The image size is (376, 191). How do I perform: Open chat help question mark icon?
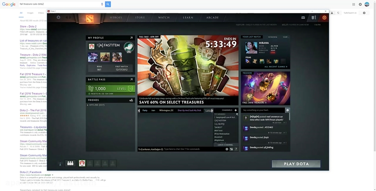click(x=236, y=149)
